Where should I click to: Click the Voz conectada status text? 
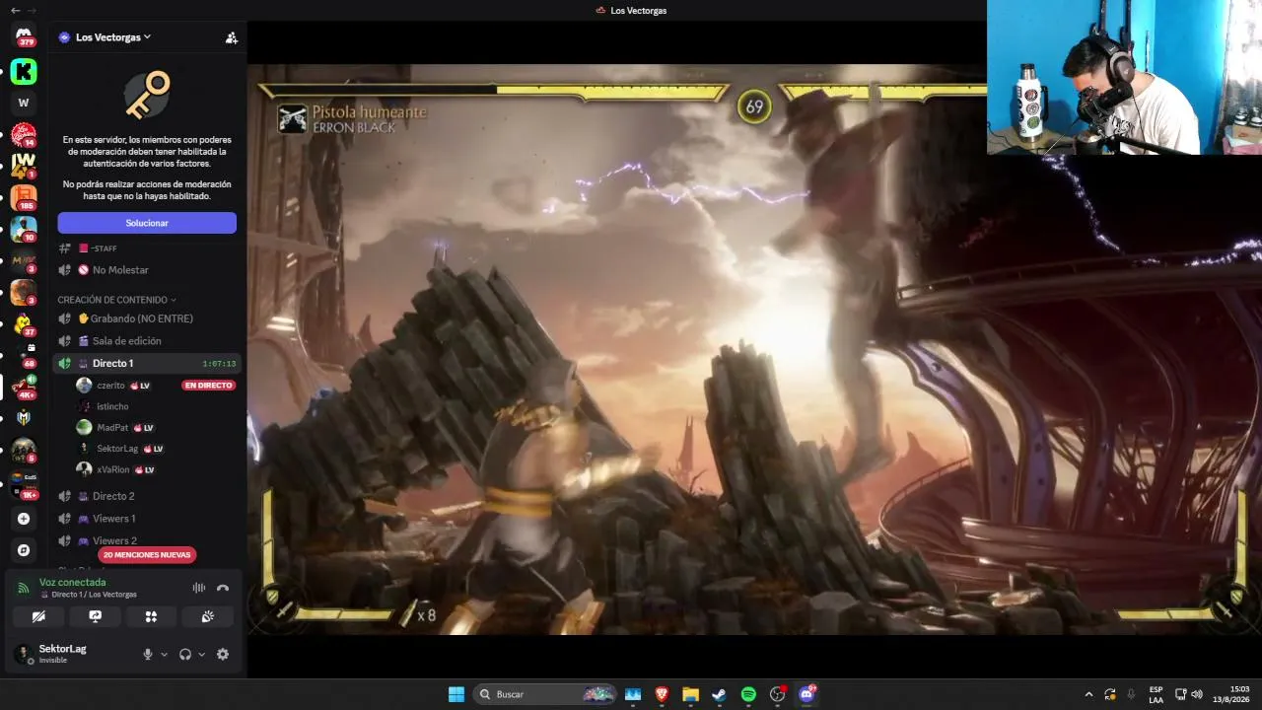tap(72, 583)
